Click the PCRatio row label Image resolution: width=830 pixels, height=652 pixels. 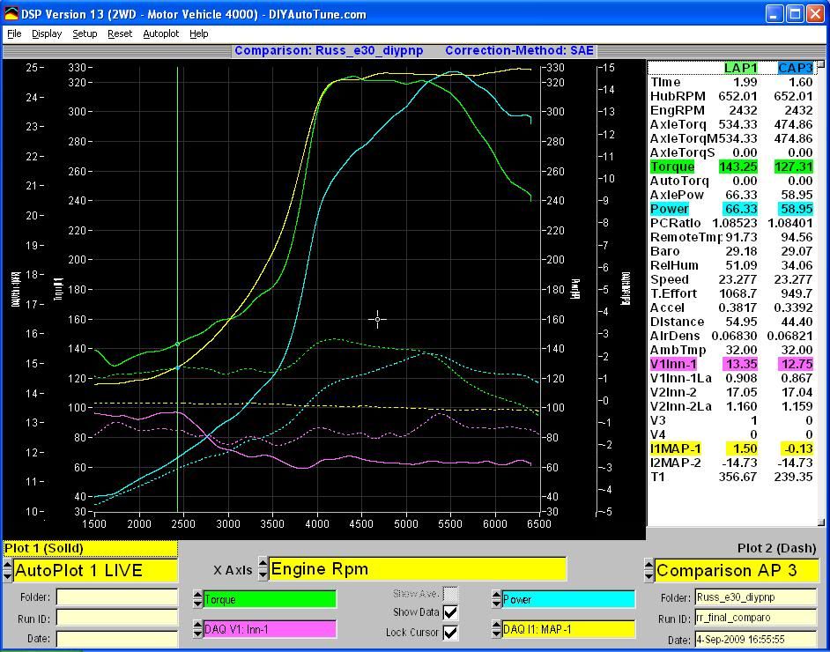tap(676, 223)
